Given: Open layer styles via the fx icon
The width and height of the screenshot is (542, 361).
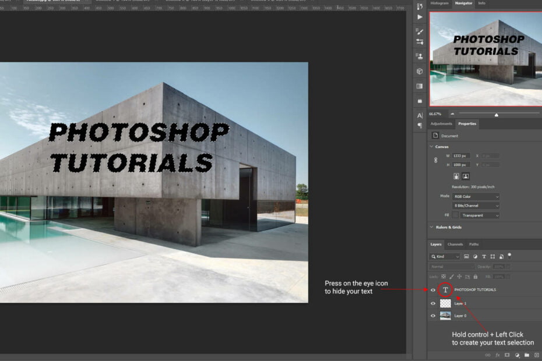Looking at the screenshot, I should tap(497, 355).
